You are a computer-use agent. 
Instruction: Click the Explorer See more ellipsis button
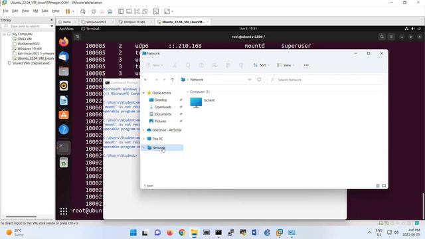pos(306,65)
